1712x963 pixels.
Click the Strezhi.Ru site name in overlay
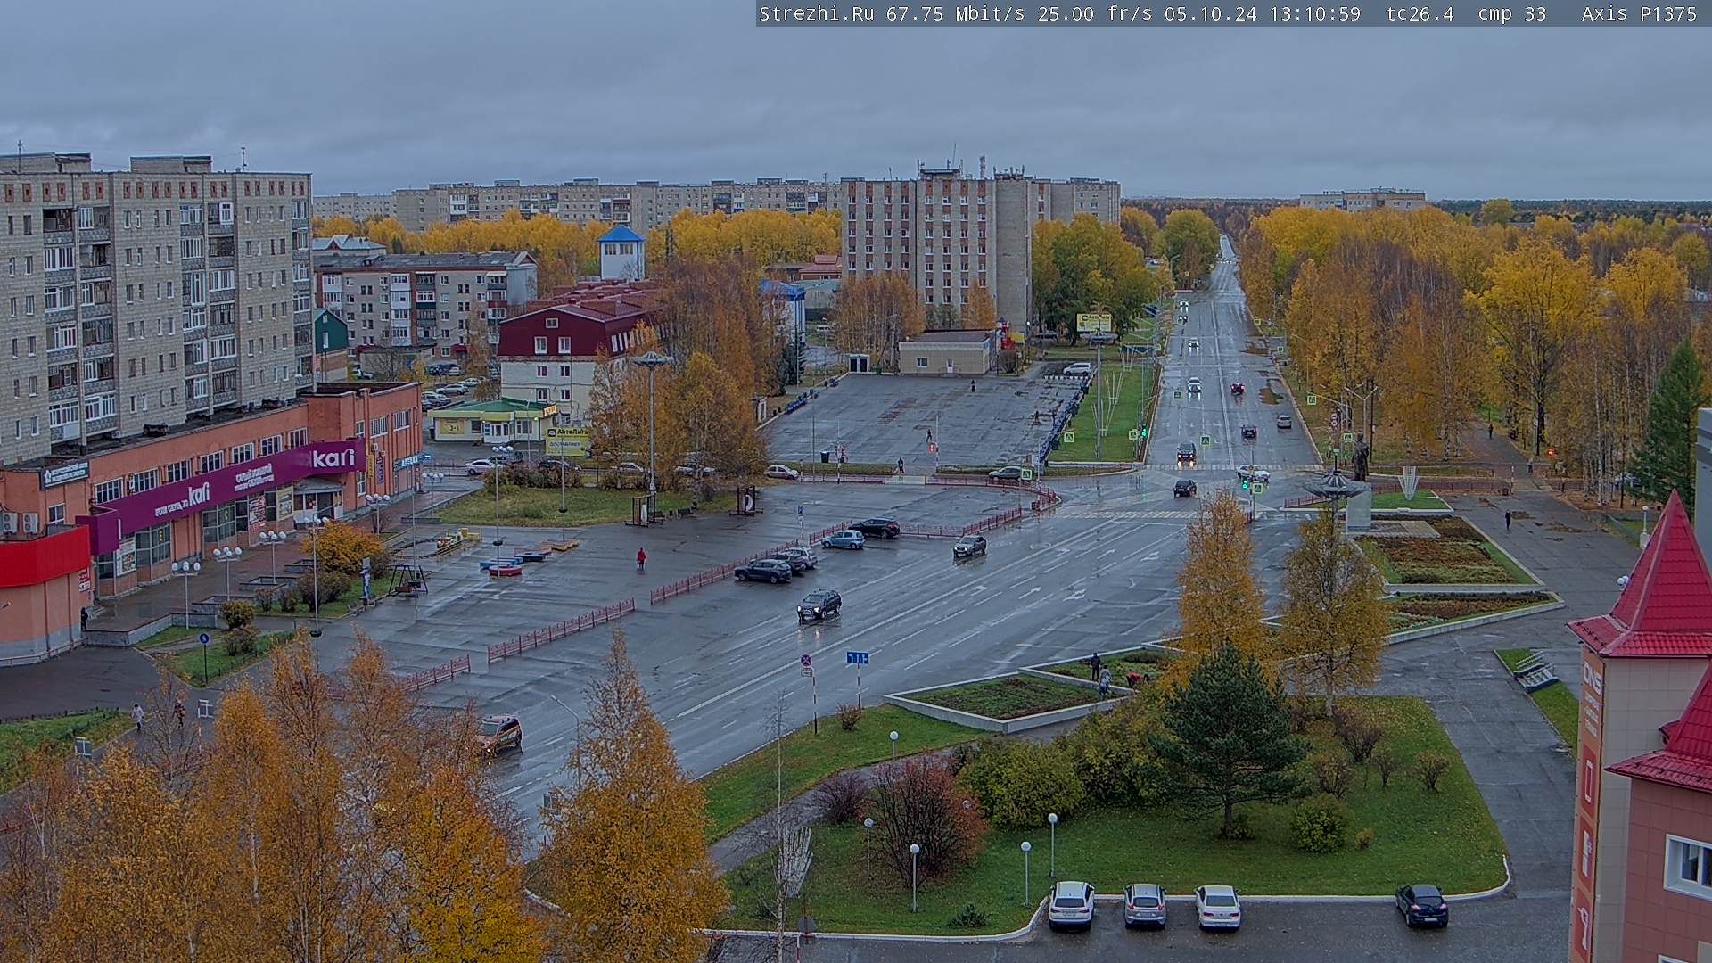tap(816, 13)
